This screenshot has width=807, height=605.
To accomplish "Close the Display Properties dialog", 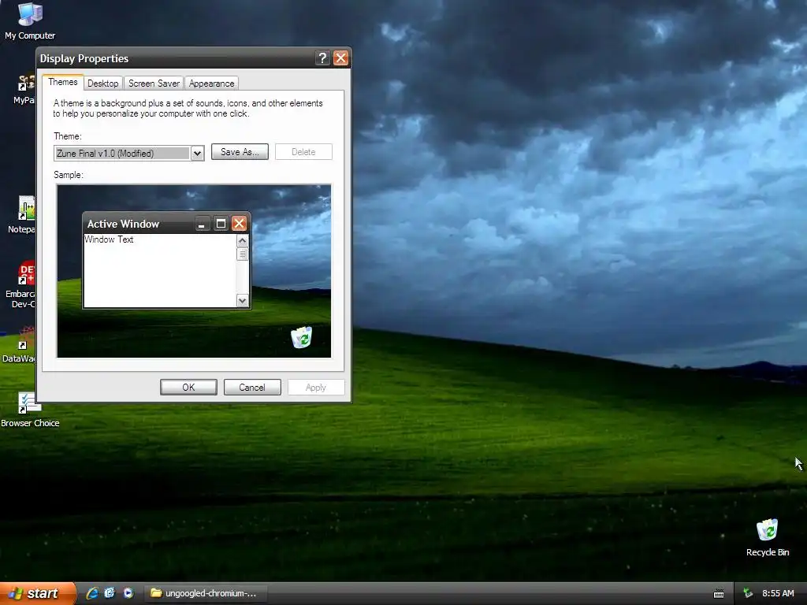I will [x=340, y=58].
